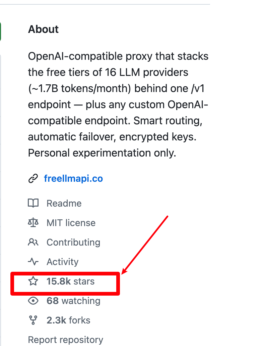Viewport: 268px width, 346px height.
Task: Open the freellmapi.co website link
Action: [73, 178]
